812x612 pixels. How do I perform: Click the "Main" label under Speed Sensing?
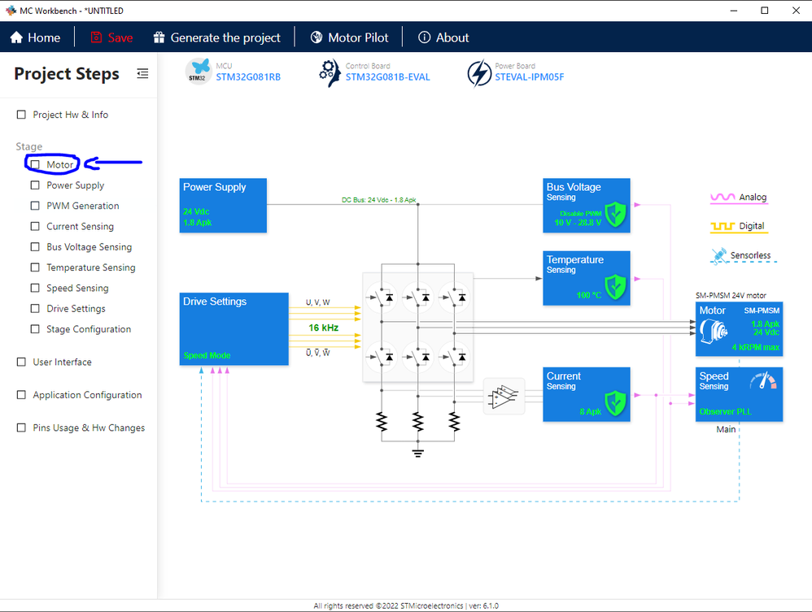pyautogui.click(x=726, y=429)
